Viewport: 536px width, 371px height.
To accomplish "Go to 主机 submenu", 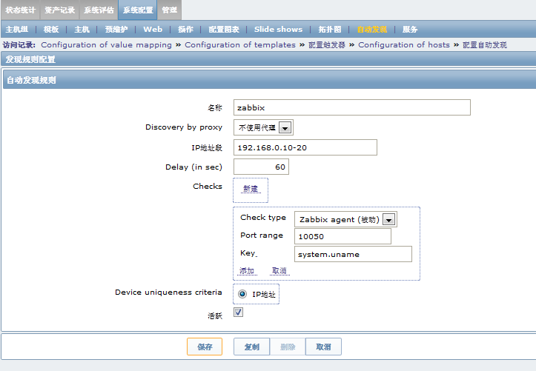I will pos(82,30).
